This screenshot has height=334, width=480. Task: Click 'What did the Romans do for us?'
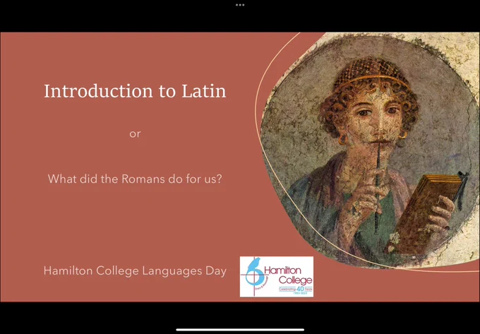[x=135, y=179]
